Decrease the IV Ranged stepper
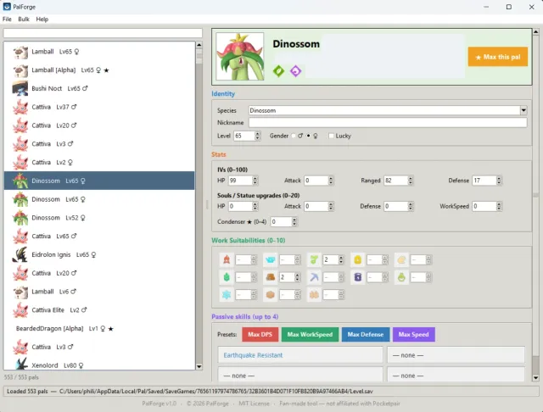Screen dimensions: 543x412 [411, 182]
